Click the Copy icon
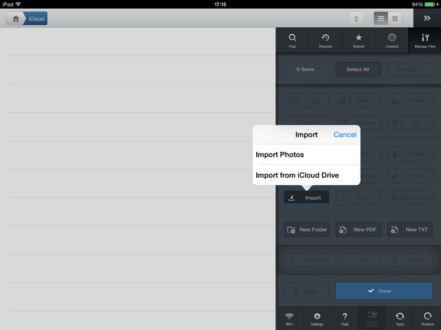Image resolution: width=441 pixels, height=330 pixels. 291,101
